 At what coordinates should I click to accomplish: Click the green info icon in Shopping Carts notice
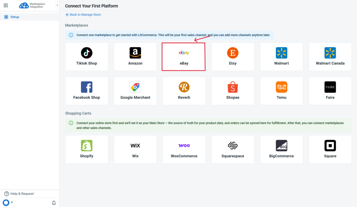tap(71, 123)
